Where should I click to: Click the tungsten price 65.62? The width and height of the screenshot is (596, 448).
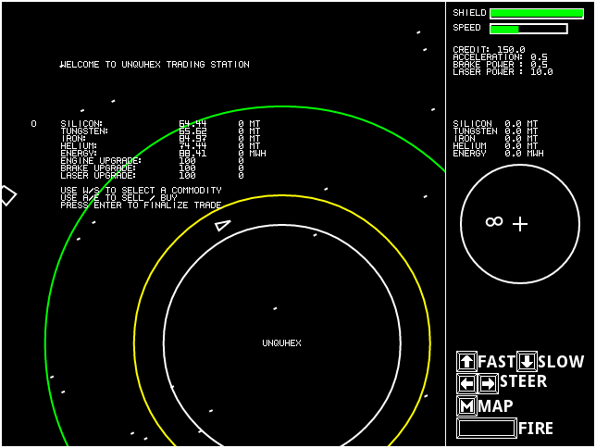pyautogui.click(x=192, y=131)
